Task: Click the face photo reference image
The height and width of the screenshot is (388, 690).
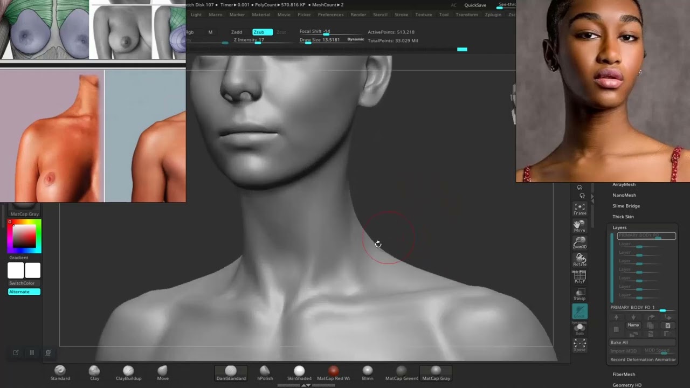Action: (603, 91)
